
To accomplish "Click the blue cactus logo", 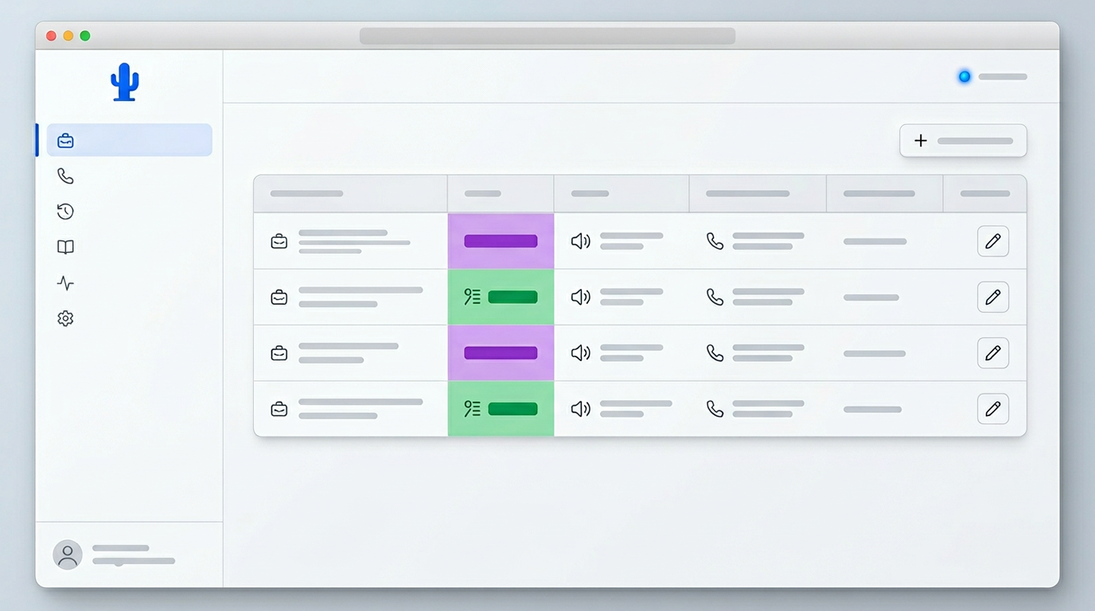I will click(x=125, y=82).
